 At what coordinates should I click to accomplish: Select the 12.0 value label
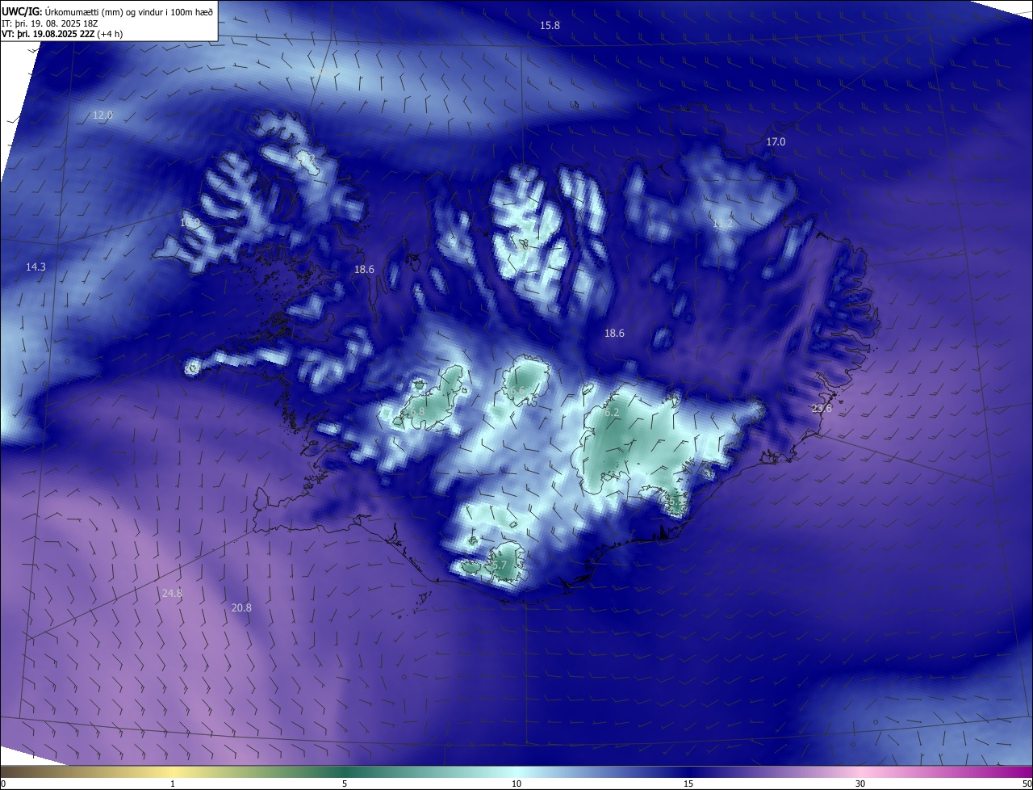102,116
